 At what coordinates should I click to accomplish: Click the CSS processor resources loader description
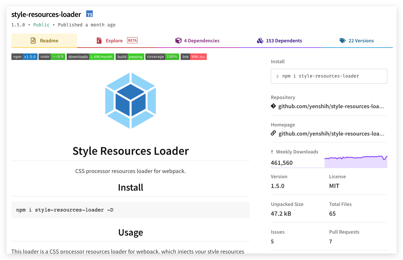(131, 171)
